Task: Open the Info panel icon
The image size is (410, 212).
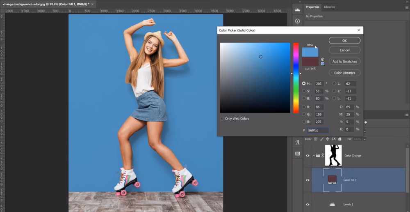Action: tap(297, 21)
